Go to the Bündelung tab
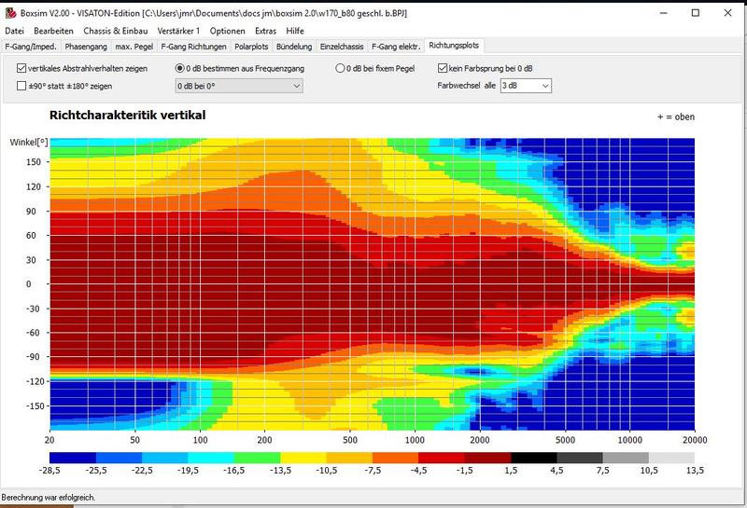The image size is (747, 508). [294, 46]
